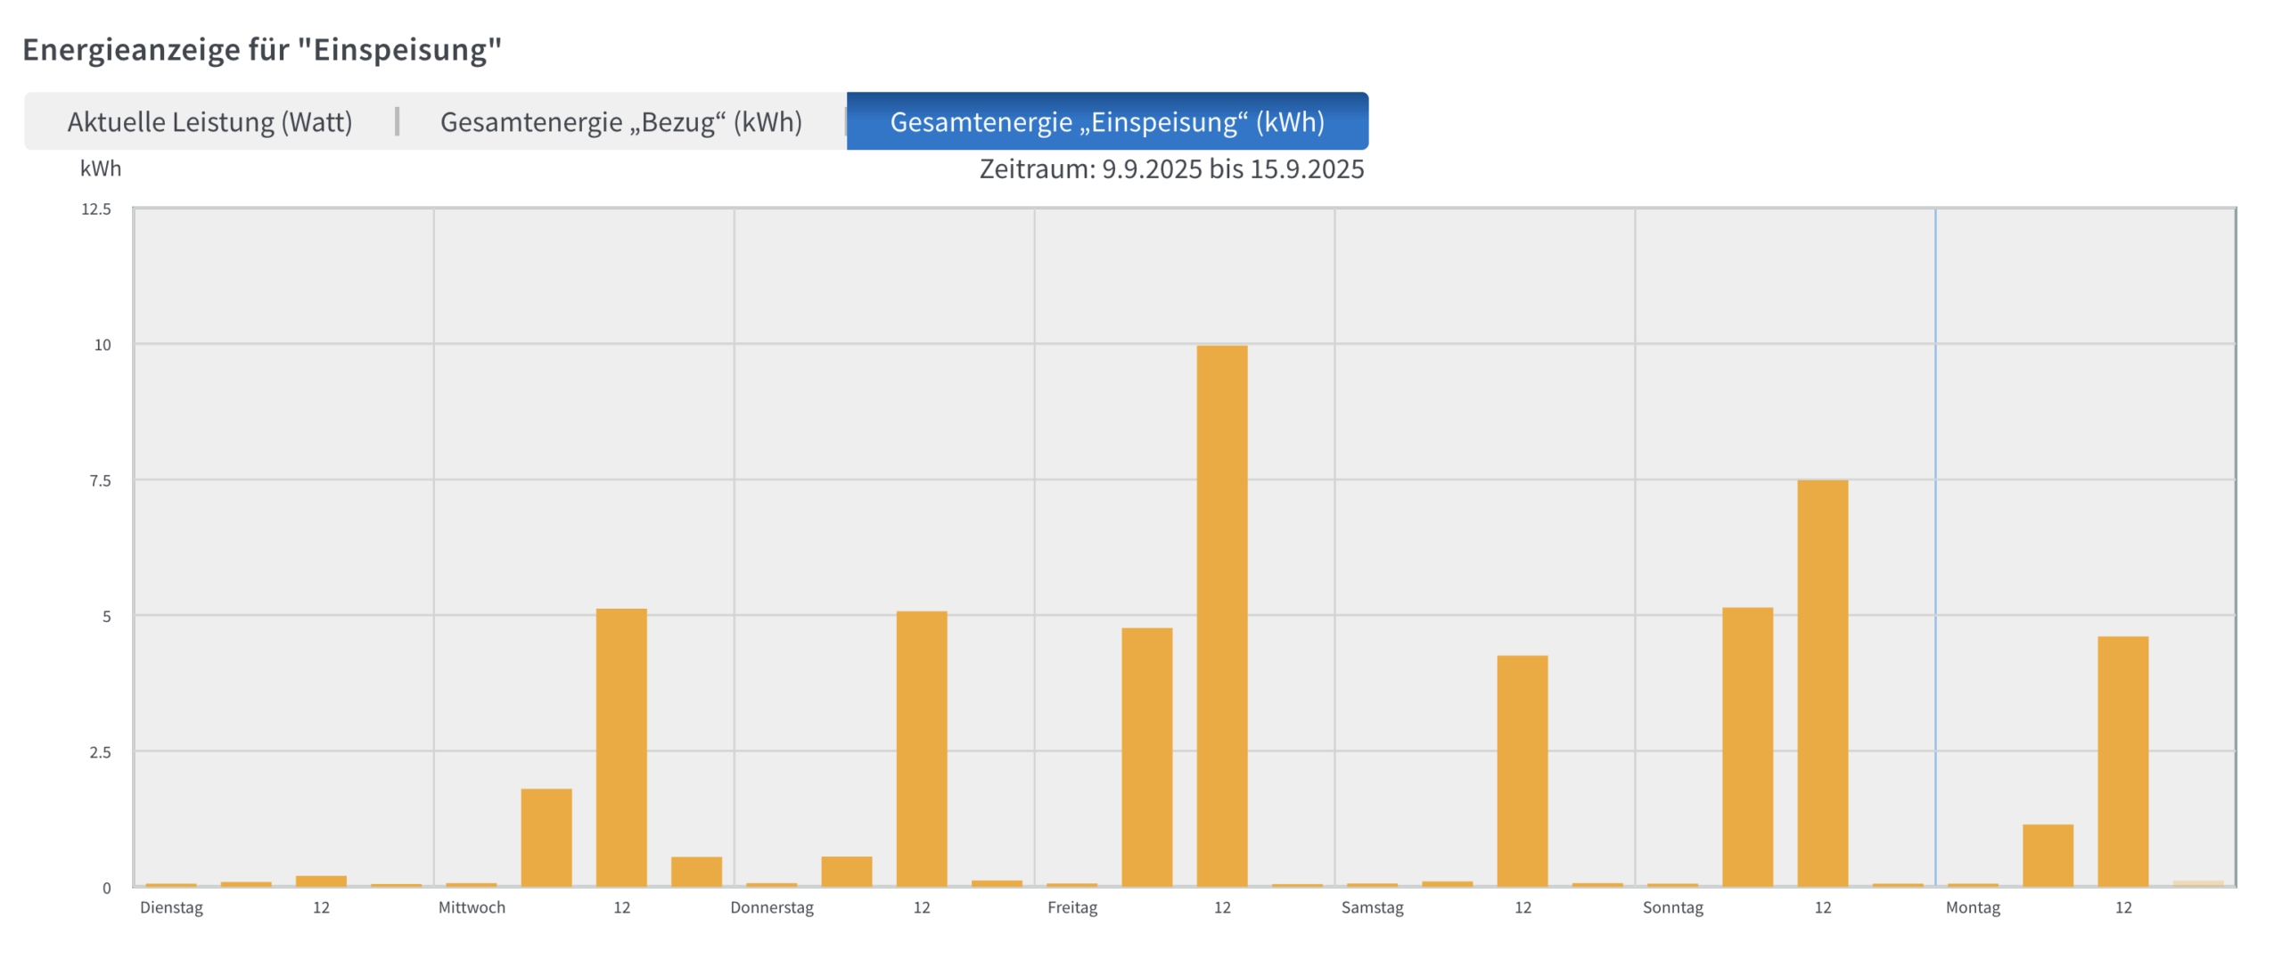Click the Energieanzeige für "Einspeisung" heading
The height and width of the screenshot is (959, 2282).
262,49
